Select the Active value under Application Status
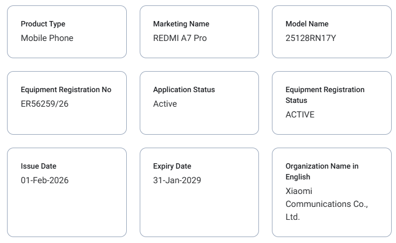Viewport: 396px width, 243px height. [x=165, y=103]
